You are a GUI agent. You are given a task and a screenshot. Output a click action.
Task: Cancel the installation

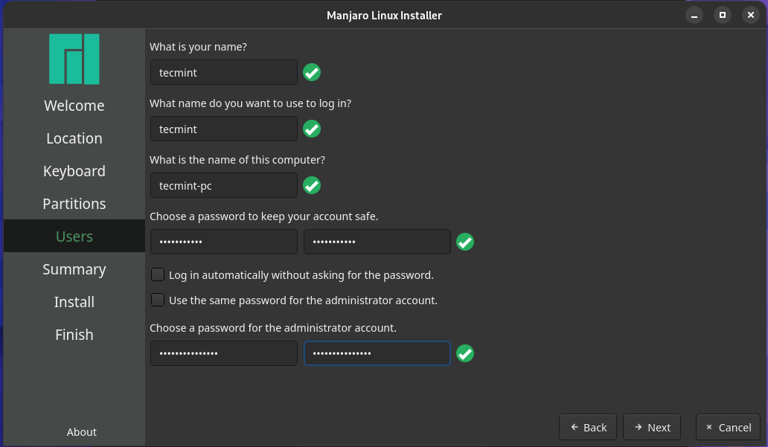click(x=728, y=427)
